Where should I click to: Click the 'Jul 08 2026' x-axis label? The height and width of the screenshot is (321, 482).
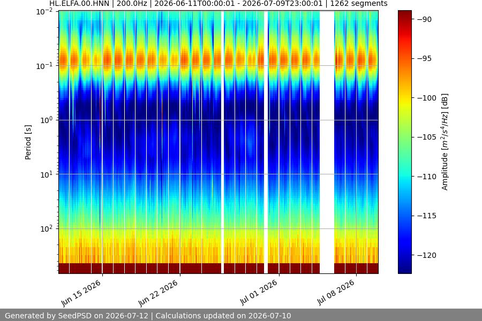tap(336, 293)
